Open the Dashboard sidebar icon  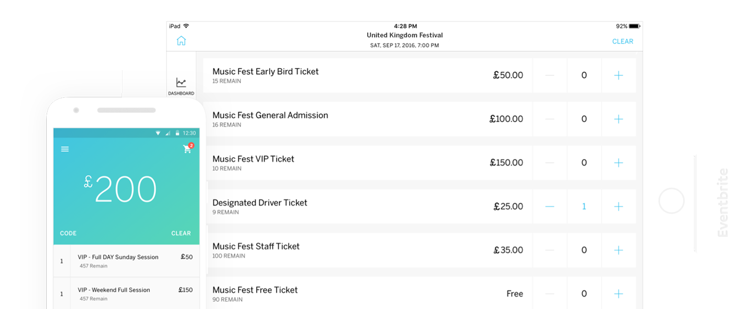[181, 86]
